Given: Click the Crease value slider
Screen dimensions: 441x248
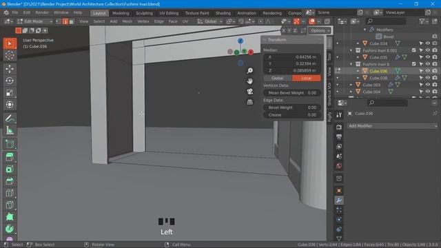Looking at the screenshot, I should (292, 115).
